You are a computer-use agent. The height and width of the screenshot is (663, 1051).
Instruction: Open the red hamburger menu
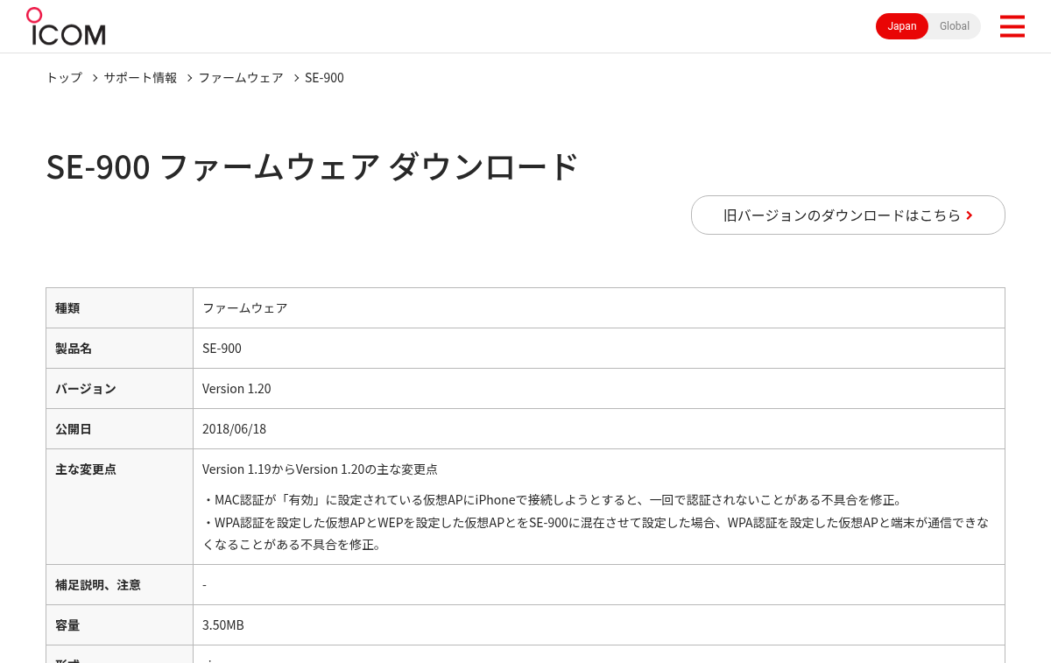point(1012,26)
